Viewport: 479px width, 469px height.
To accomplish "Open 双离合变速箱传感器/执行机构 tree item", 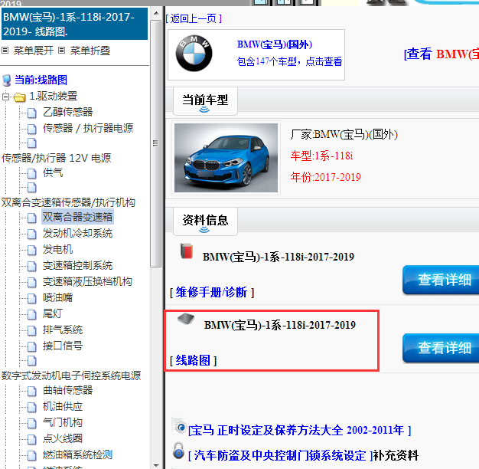I will coord(68,202).
